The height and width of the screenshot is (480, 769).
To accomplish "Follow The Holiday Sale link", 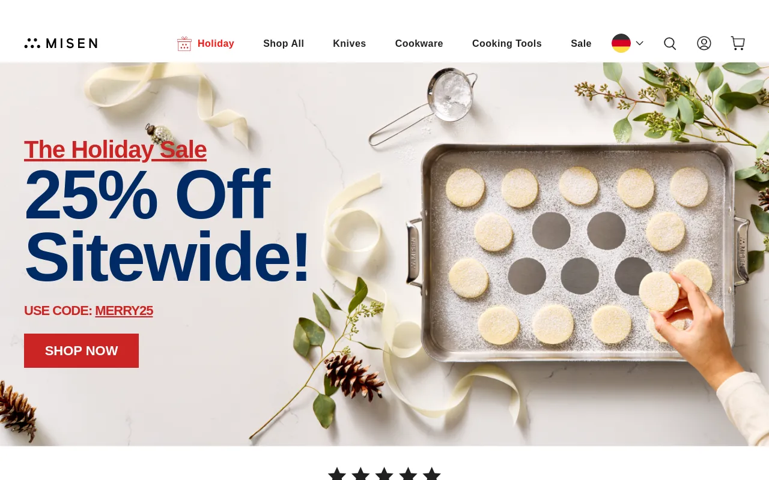I will click(115, 149).
